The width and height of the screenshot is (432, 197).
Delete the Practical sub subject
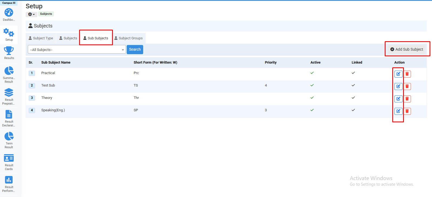click(x=407, y=74)
